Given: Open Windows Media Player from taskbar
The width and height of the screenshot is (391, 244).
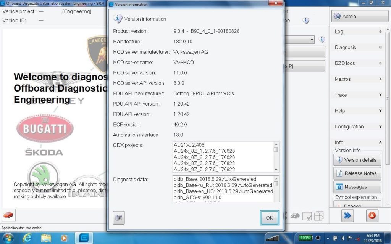Looking at the screenshot, I should coord(65,238).
